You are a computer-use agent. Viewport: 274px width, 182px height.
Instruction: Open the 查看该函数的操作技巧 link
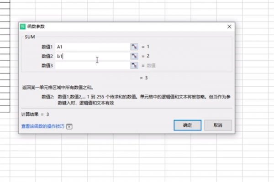pyautogui.click(x=43, y=126)
